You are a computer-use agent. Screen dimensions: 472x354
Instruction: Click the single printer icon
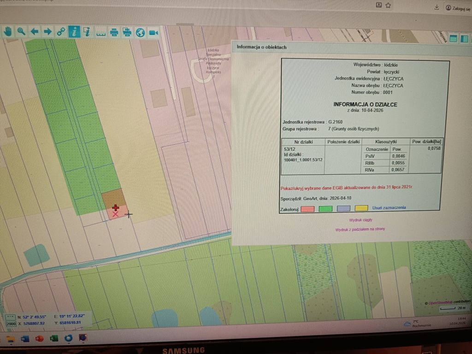point(114,32)
